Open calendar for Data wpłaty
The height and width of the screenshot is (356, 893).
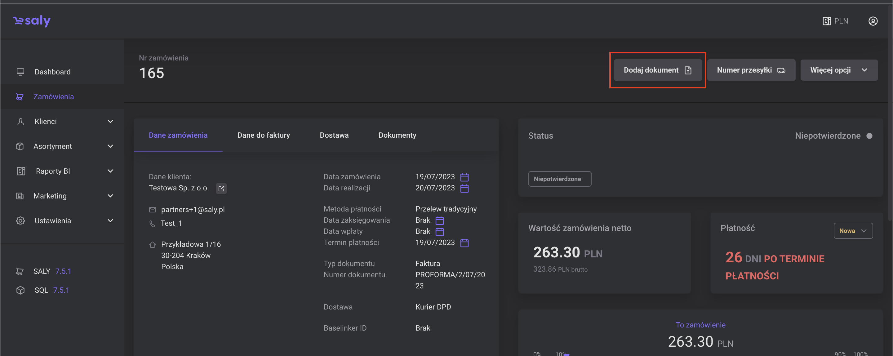click(439, 232)
